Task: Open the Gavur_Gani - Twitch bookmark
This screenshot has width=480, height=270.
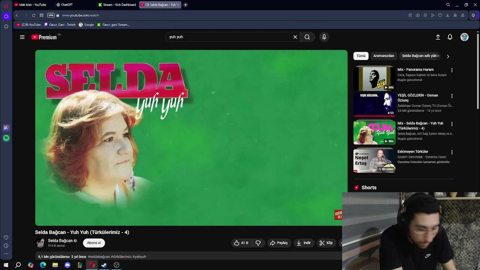Action: click(x=60, y=25)
